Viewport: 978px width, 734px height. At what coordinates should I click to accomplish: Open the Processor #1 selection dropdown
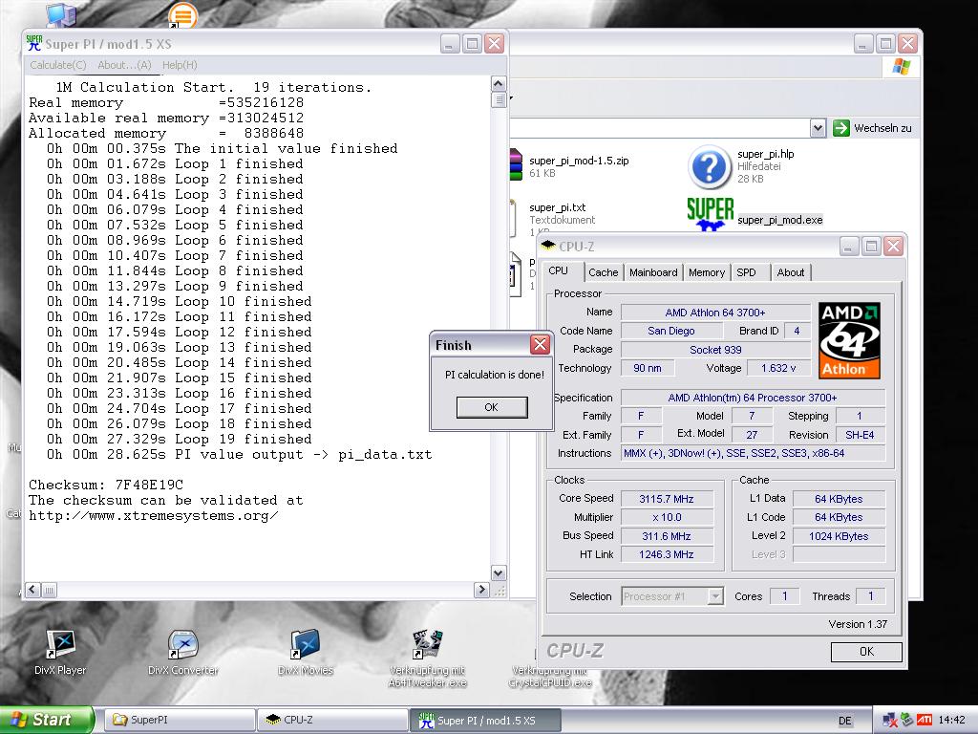point(715,596)
